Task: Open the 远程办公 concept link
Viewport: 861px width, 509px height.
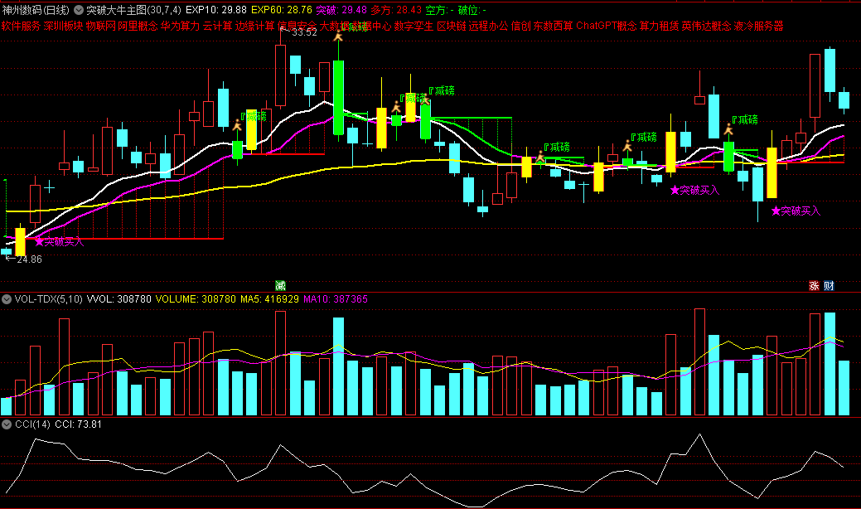Action: [489, 26]
